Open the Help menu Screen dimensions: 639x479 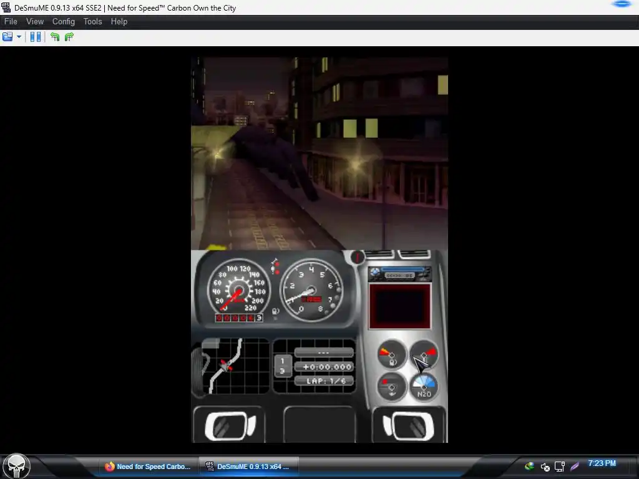point(119,22)
